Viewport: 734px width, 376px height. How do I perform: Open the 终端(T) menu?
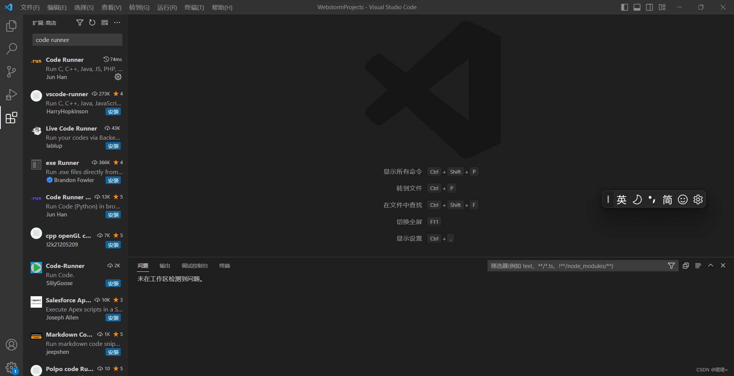pos(194,7)
